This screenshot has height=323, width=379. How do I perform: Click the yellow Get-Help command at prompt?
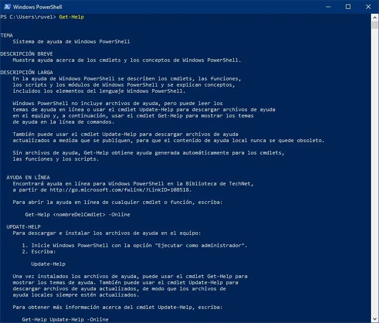(x=71, y=17)
